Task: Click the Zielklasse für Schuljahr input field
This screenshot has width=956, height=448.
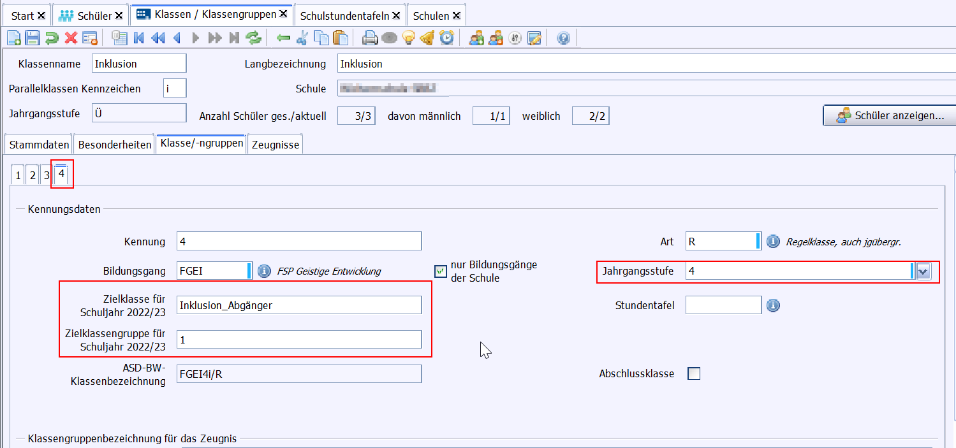Action: point(299,305)
